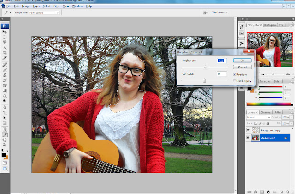
Task: Toggle Lock position icon
Action: [x=264, y=123]
